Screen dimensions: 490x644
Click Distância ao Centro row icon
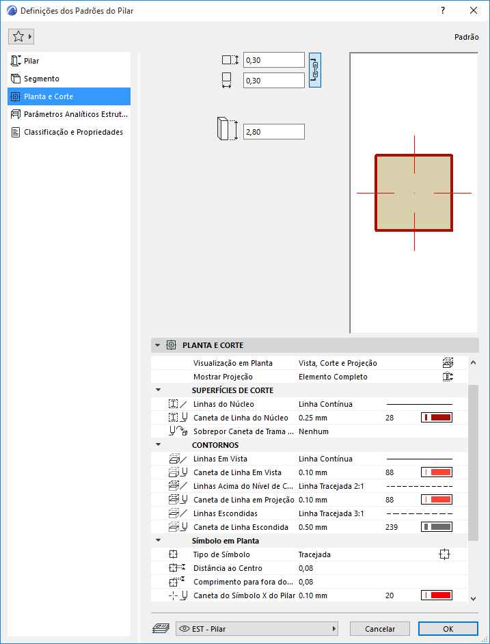click(x=178, y=568)
